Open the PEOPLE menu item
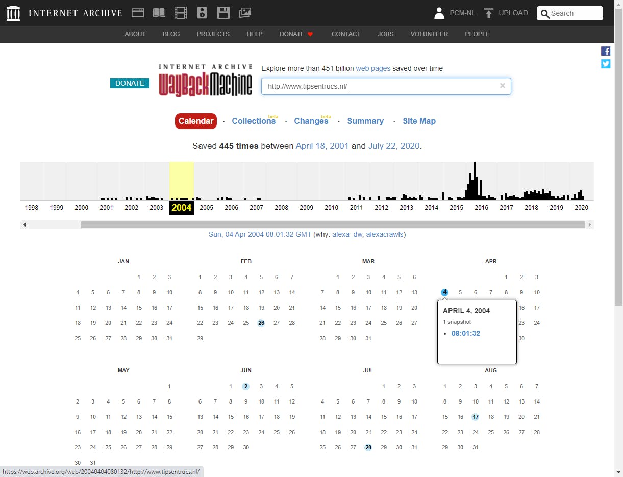This screenshot has height=477, width=623. (477, 34)
